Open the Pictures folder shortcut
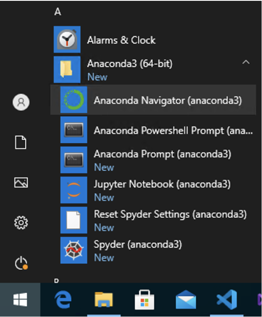Viewport: 262px width, 317px height. click(21, 182)
